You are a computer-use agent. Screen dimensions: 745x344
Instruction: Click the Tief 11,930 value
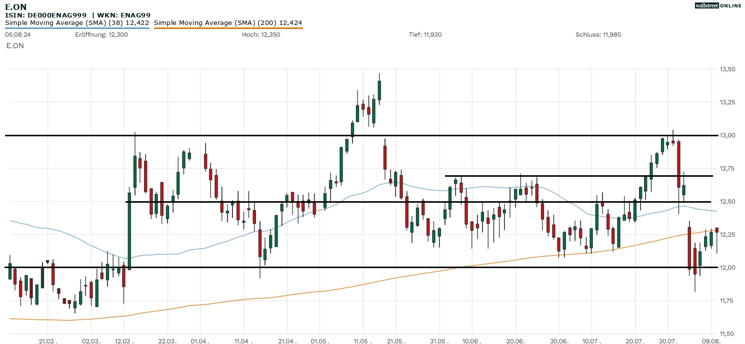tap(425, 34)
